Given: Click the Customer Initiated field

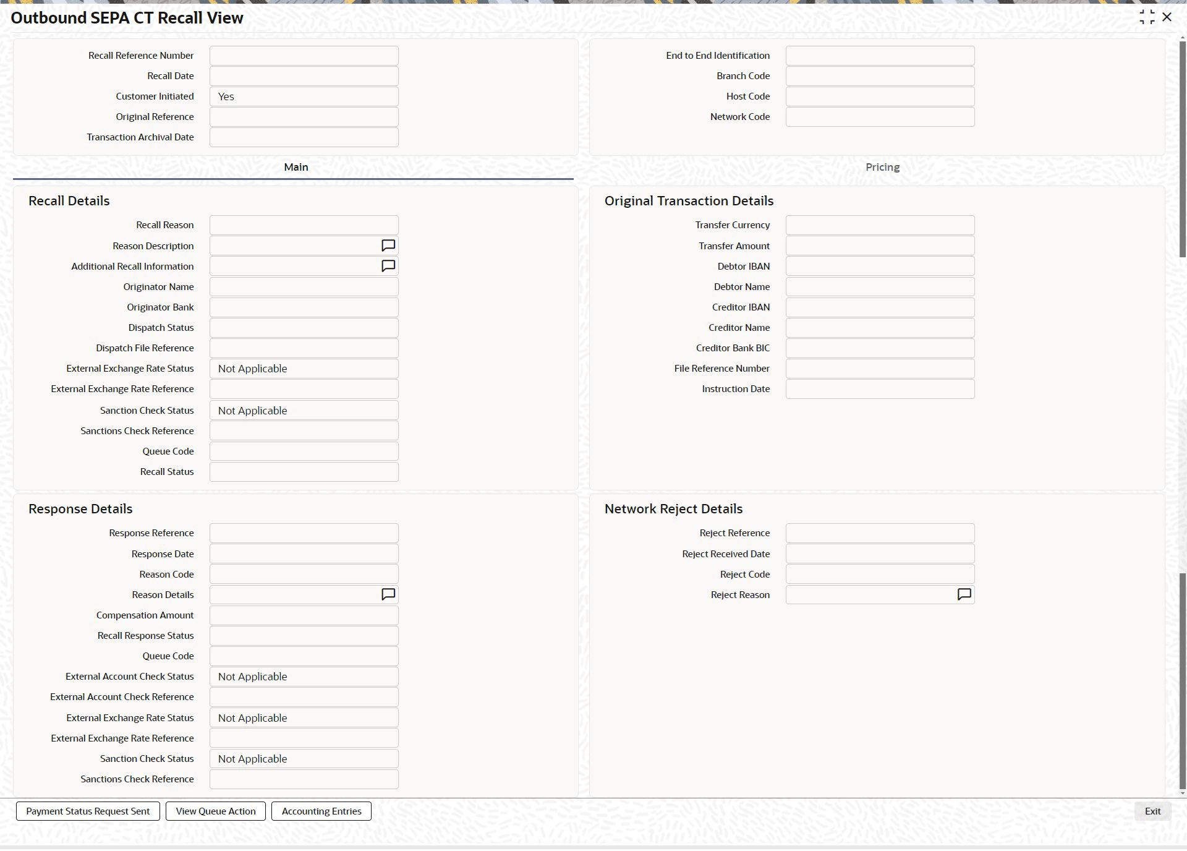Looking at the screenshot, I should click(304, 96).
